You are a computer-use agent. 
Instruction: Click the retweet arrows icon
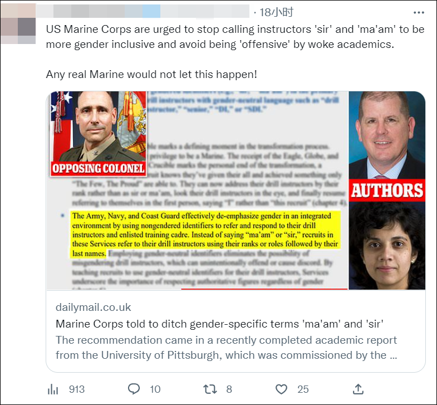point(210,389)
